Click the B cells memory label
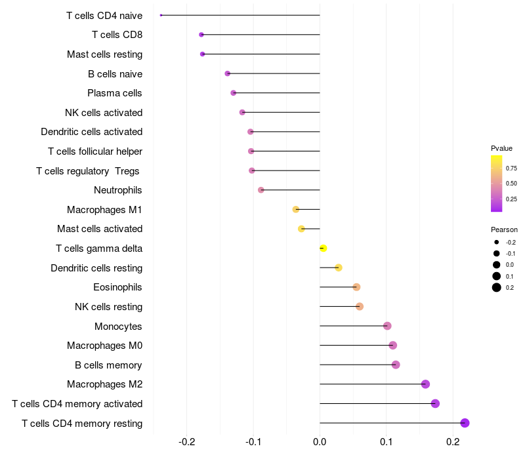The image size is (525, 459). (108, 365)
